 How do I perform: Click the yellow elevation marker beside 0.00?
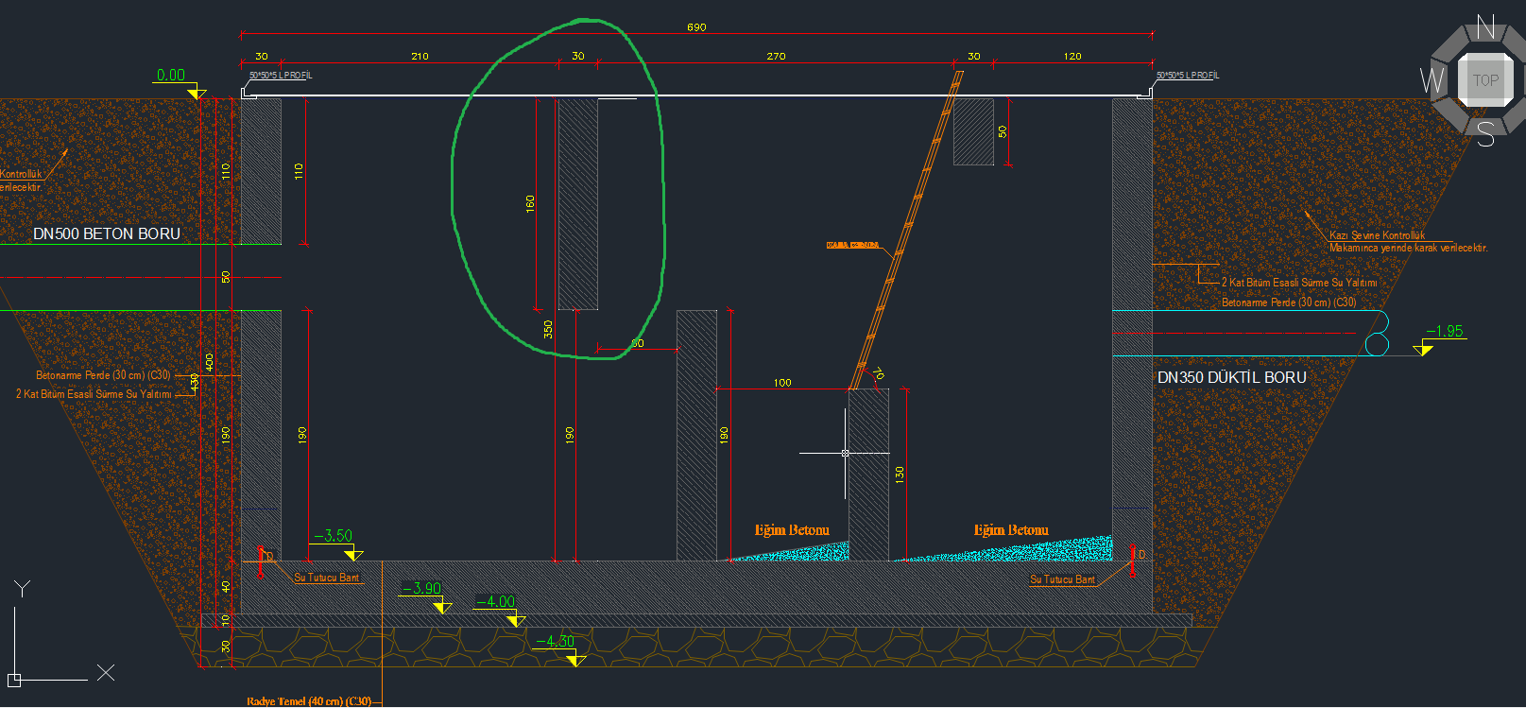click(x=197, y=93)
